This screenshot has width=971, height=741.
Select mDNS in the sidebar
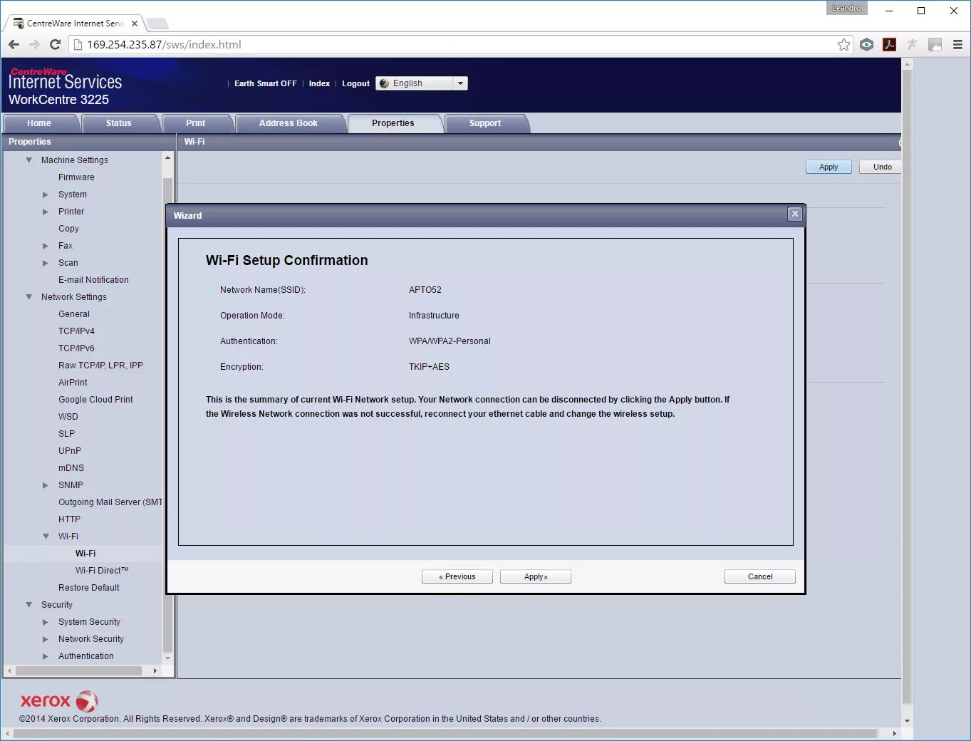[71, 468]
